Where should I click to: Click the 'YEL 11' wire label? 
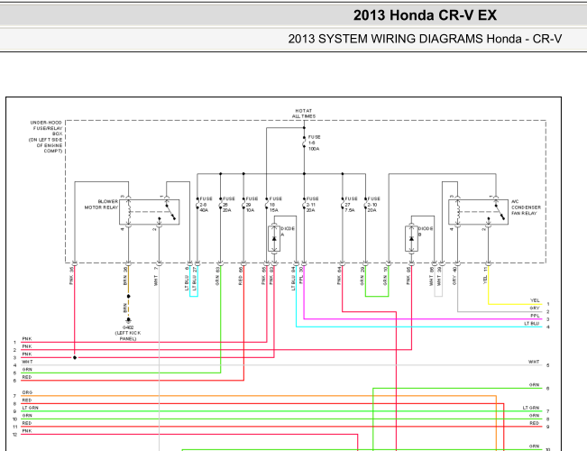coord(485,275)
